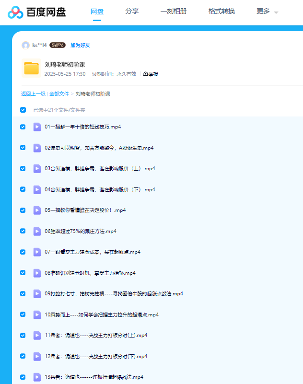
Task: Expand the 更多 dropdown menu
Action: [x=267, y=12]
